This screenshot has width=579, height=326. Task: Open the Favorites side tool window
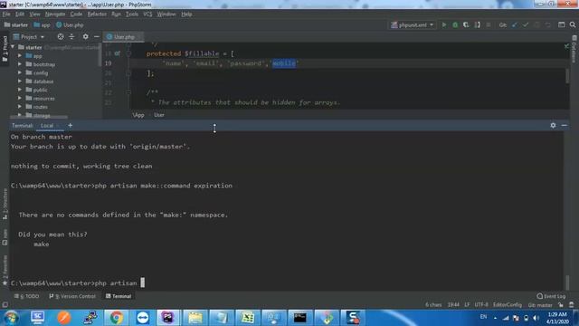click(x=5, y=270)
